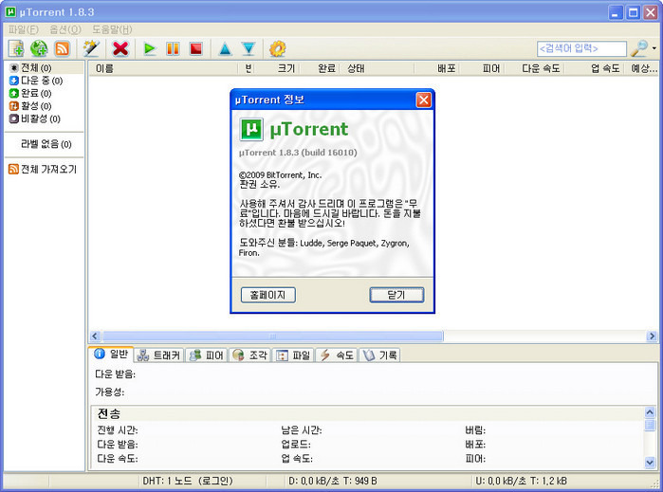Switch to the 속도 tab
This screenshot has width=663, height=492.
337,355
